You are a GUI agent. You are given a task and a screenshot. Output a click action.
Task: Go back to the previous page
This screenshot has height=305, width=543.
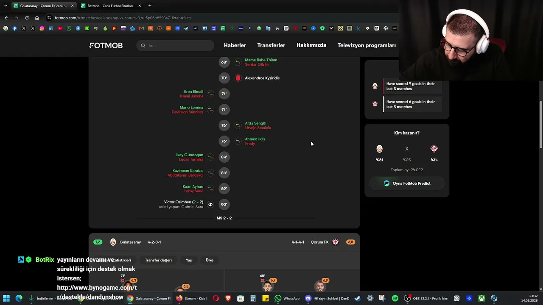pos(6,18)
